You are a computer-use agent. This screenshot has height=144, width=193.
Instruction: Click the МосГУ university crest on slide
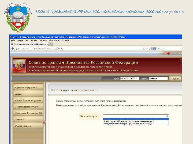tap(18, 18)
